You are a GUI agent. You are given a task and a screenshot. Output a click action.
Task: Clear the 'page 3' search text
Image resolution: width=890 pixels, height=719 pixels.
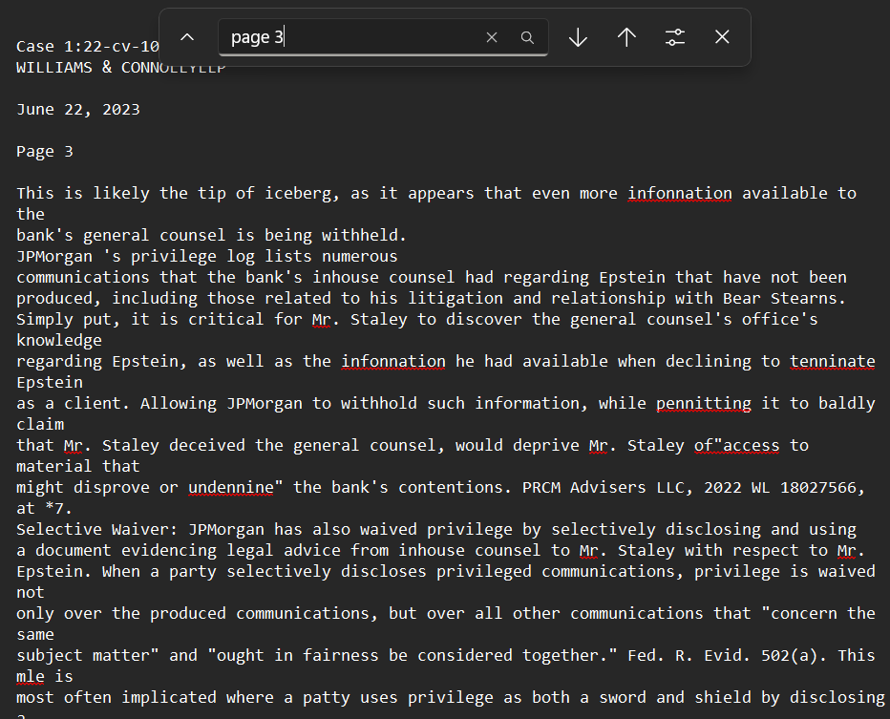click(492, 37)
